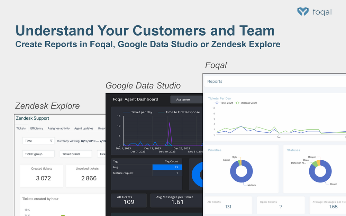Click the filter funnel icon in Time dropdown
The width and height of the screenshot is (346, 216).
pos(51,141)
